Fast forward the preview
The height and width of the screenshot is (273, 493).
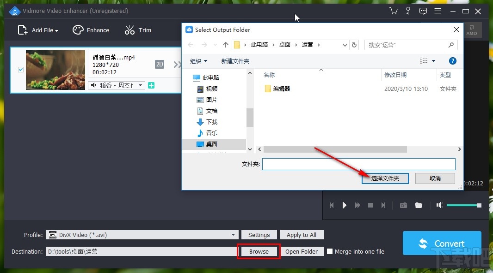click(x=357, y=205)
